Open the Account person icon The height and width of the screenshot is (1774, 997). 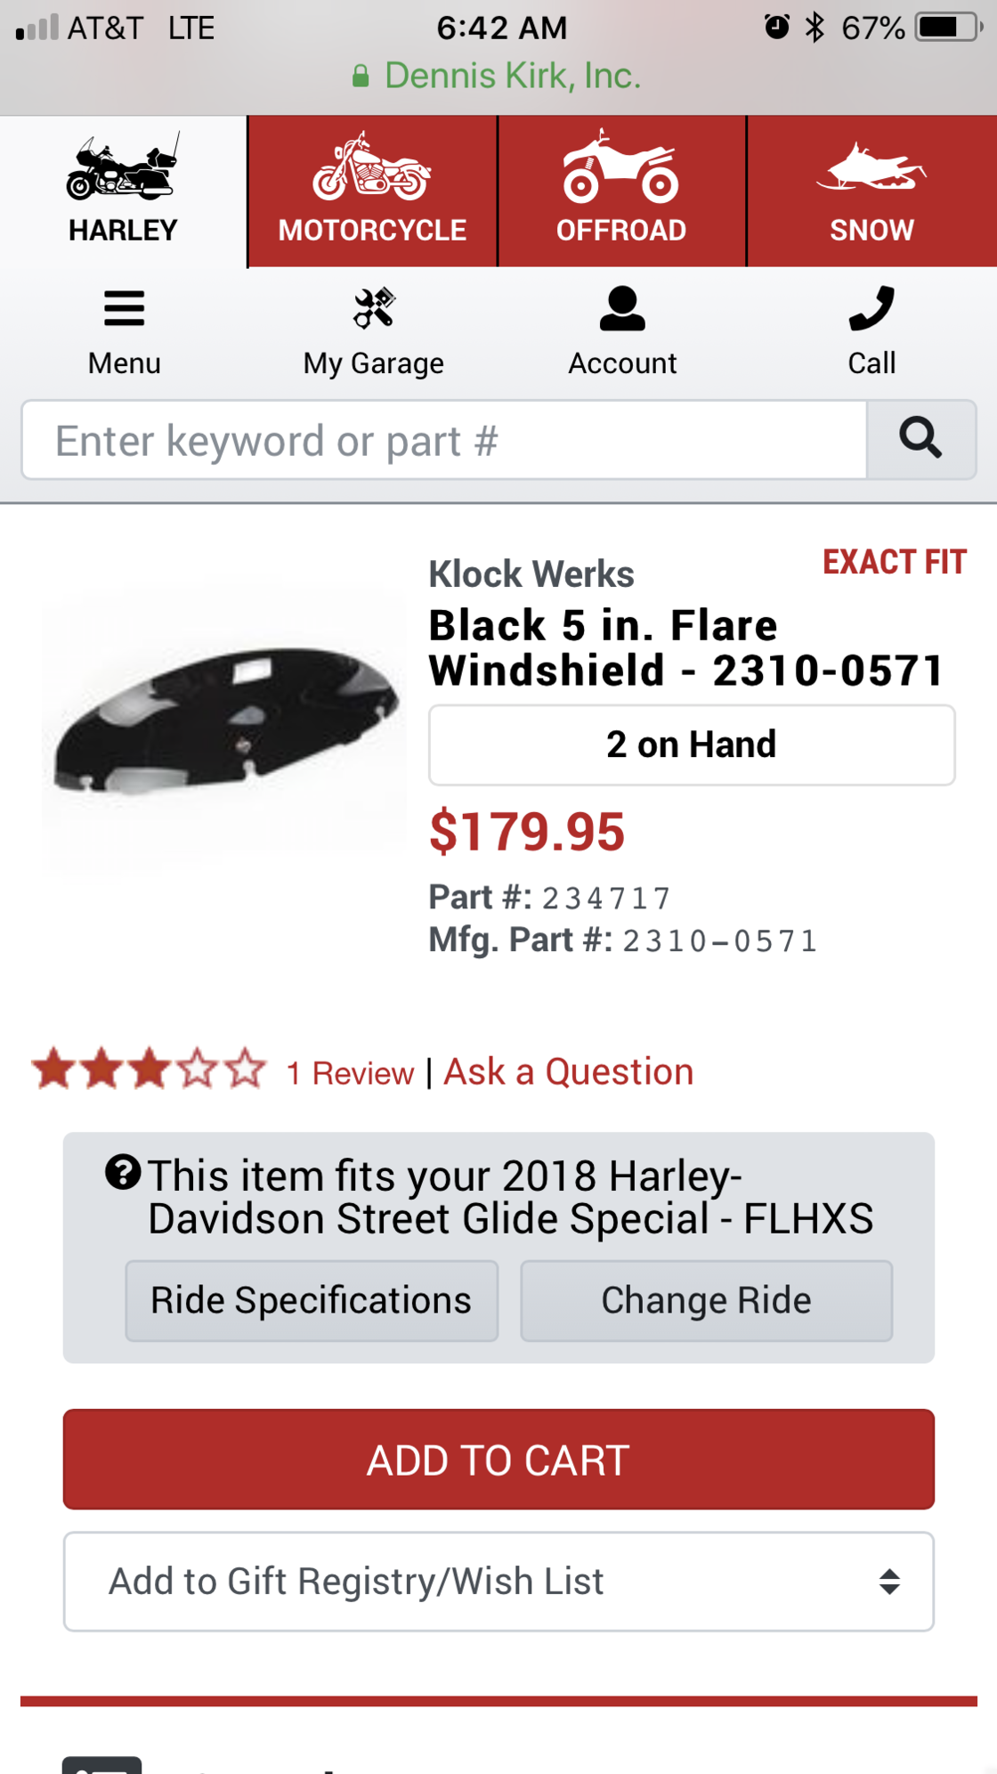click(622, 309)
